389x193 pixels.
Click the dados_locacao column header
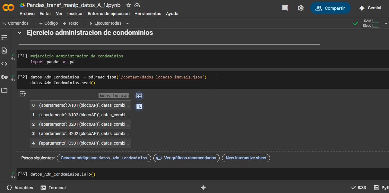tap(114, 96)
